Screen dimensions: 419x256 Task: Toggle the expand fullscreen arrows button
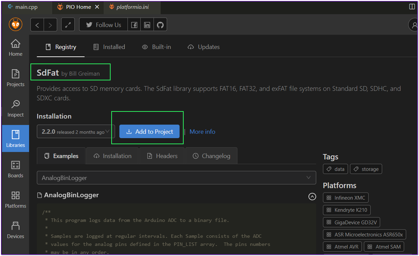point(68,25)
